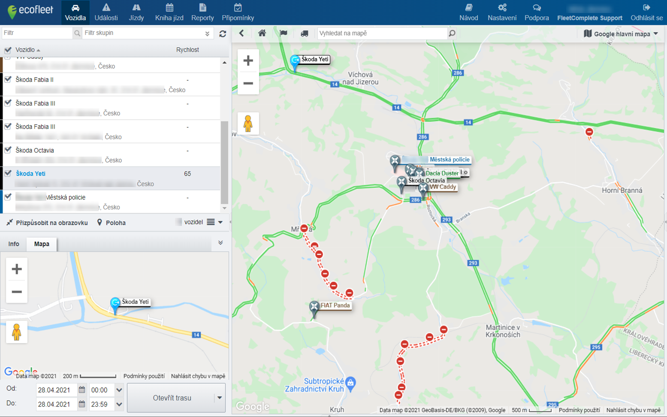Open the Vozidla vehicles section
667x417 pixels.
pos(75,12)
